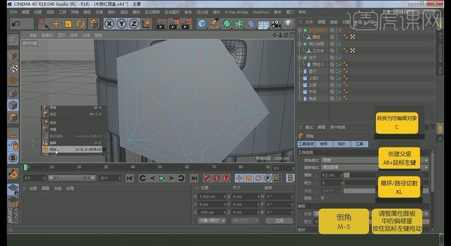
Task: Click the 应用 apply button
Action: pyautogui.click(x=279, y=220)
